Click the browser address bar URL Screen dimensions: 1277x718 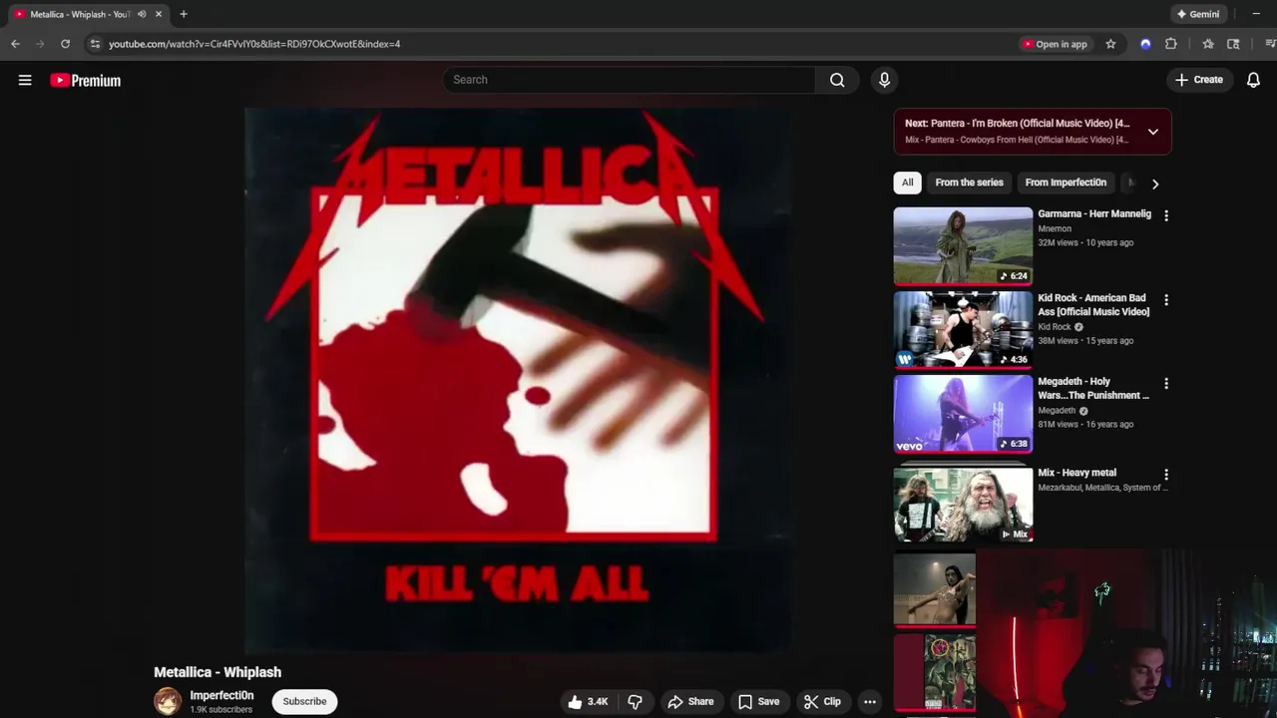point(254,44)
